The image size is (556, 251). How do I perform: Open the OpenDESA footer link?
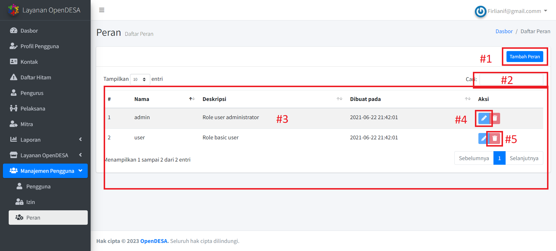(154, 241)
